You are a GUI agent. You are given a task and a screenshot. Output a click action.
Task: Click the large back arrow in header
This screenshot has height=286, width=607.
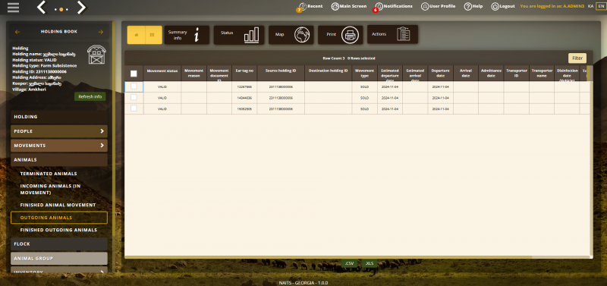click(41, 8)
